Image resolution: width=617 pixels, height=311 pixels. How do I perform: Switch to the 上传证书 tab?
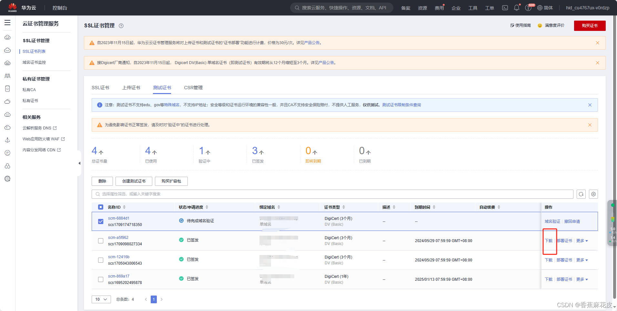pos(131,88)
